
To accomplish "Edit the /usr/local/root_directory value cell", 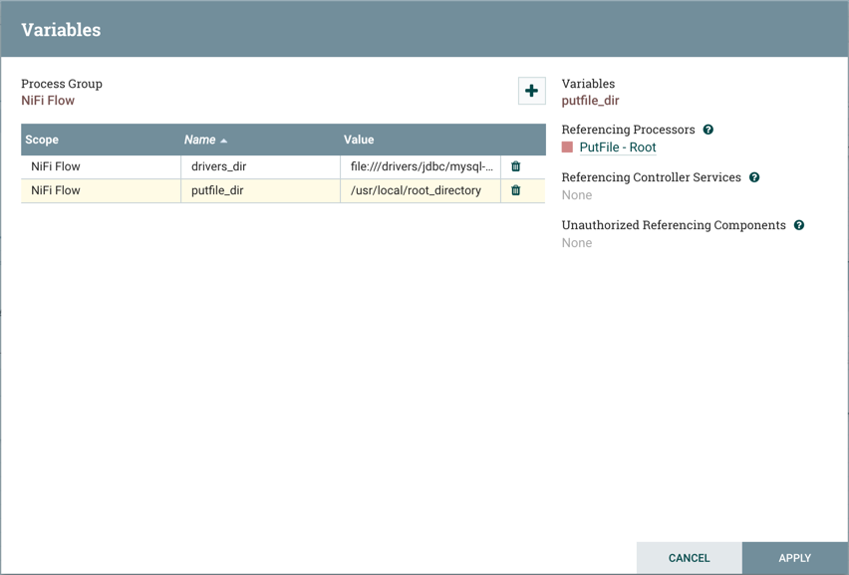I will tap(417, 190).
